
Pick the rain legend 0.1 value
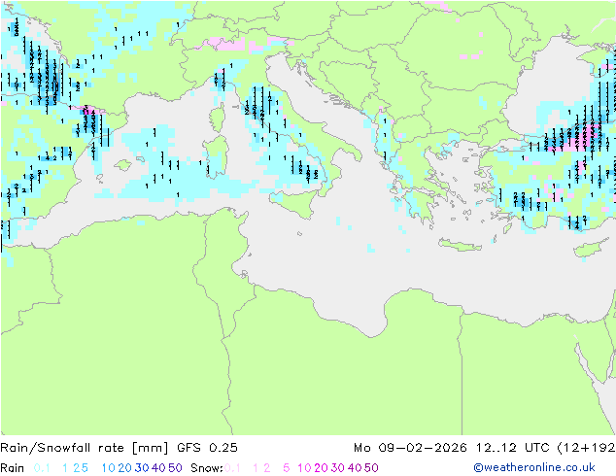[42, 468]
